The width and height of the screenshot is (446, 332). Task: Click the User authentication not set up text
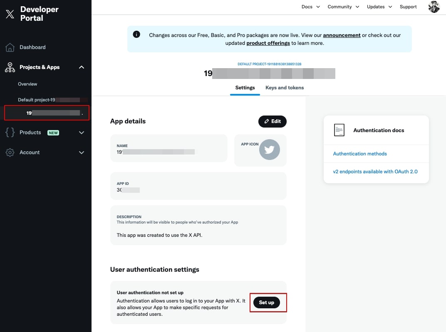click(x=150, y=293)
